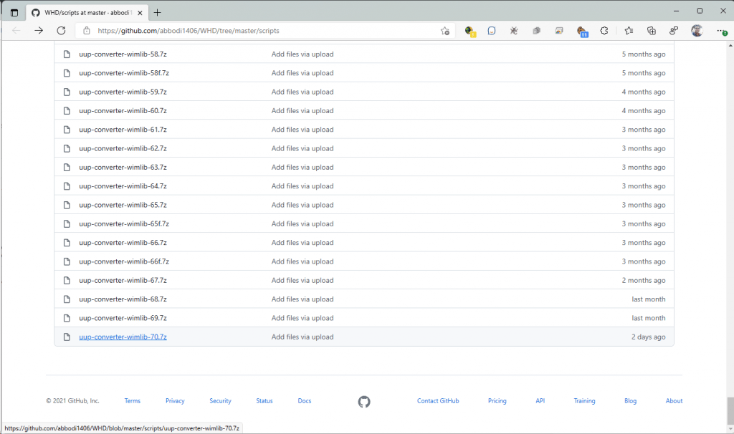This screenshot has height=434, width=734.
Task: Open the Favorites list icon
Action: coord(629,31)
